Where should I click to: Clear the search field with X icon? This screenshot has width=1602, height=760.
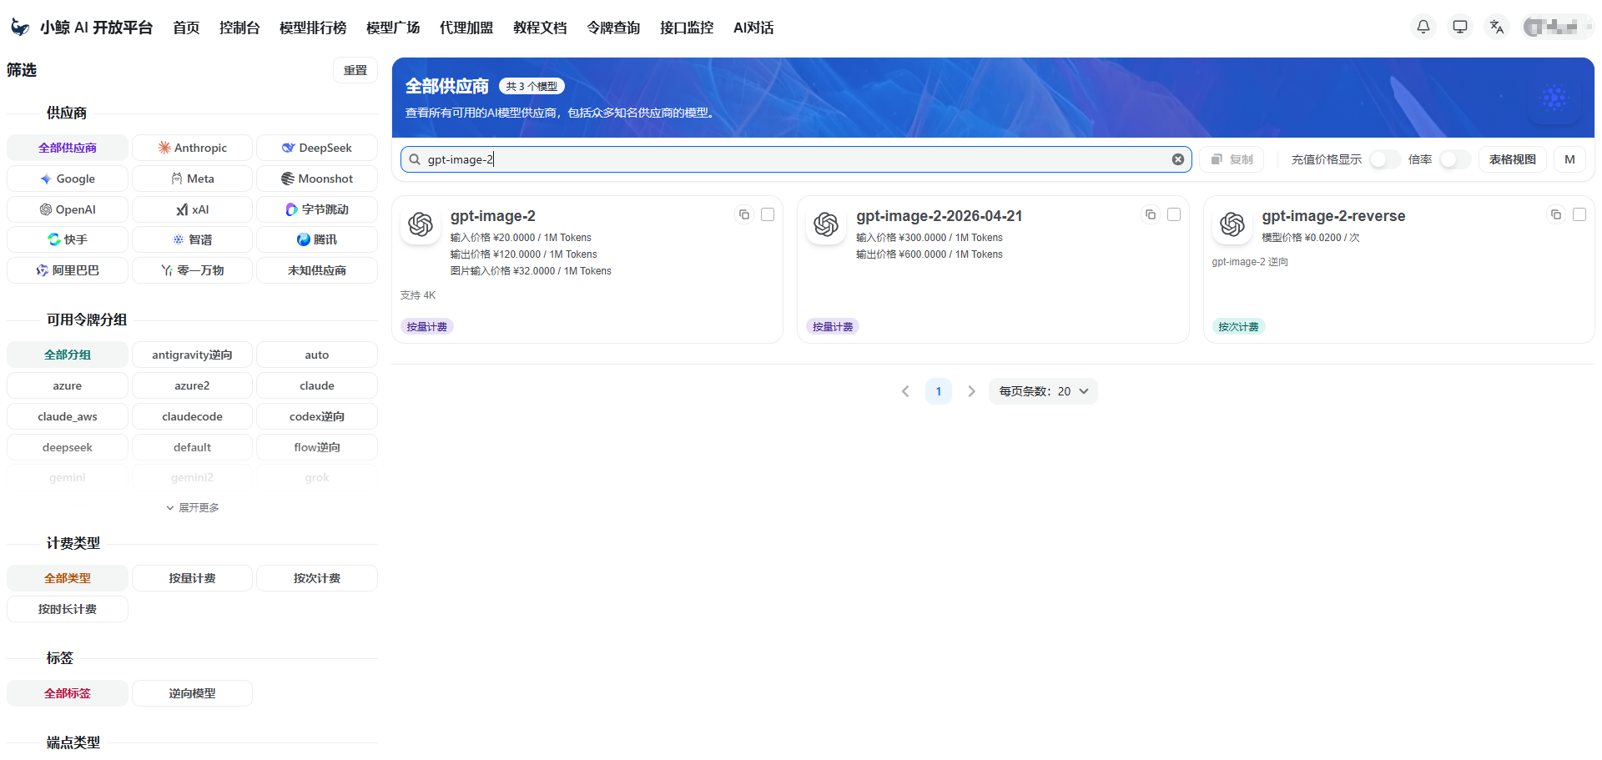point(1178,159)
